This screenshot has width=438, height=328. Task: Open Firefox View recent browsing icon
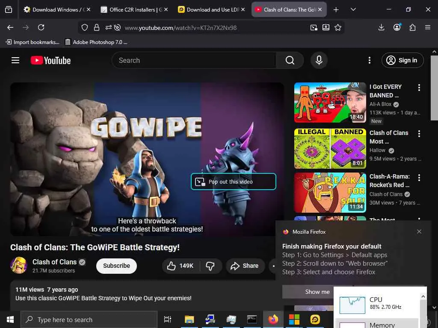tap(9, 10)
